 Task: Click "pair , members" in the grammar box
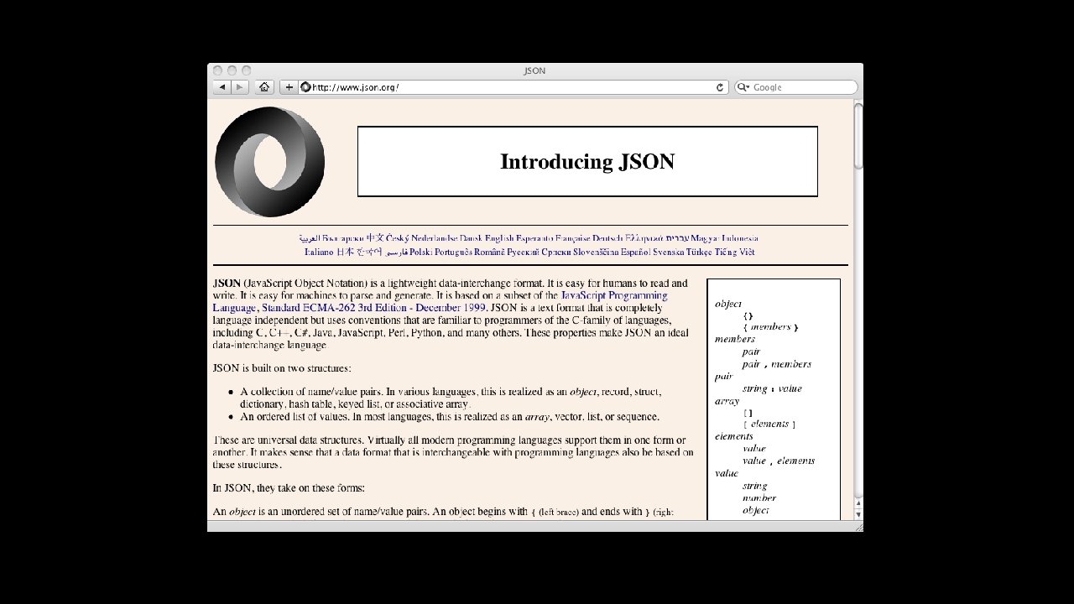click(777, 364)
